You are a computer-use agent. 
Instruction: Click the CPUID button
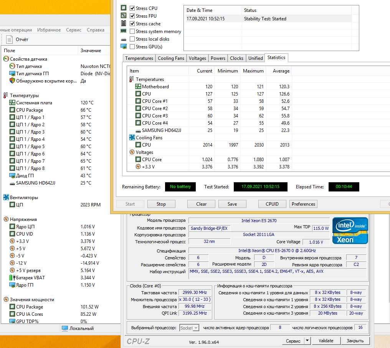pyautogui.click(x=272, y=204)
